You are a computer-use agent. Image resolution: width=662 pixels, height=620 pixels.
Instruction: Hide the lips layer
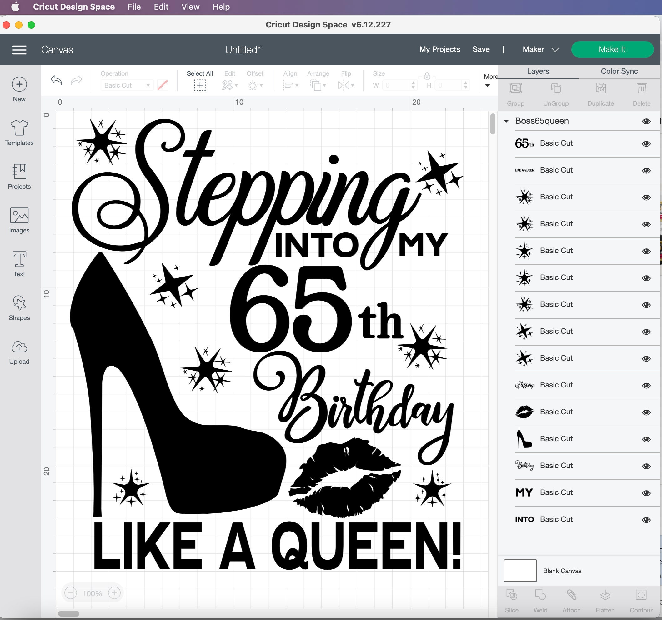pos(646,412)
